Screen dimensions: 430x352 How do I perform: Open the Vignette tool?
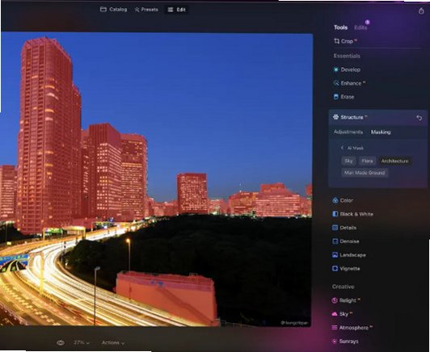[346, 269]
